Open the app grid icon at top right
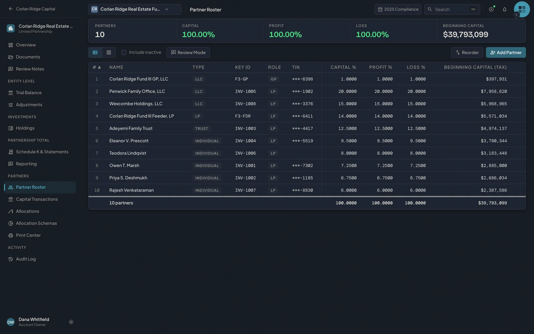The width and height of the screenshot is (534, 334). point(522,9)
